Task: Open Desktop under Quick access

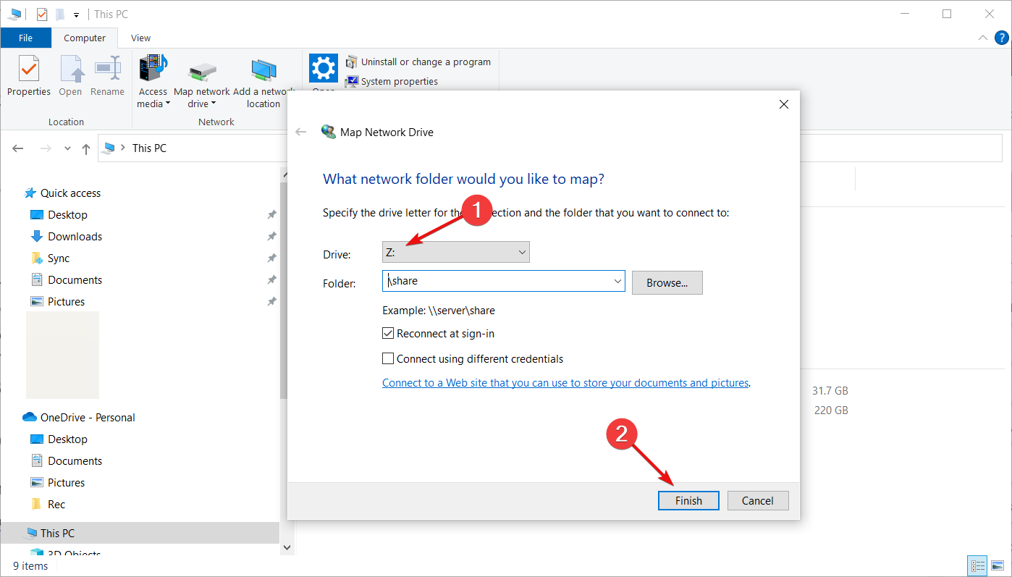Action: coord(67,215)
